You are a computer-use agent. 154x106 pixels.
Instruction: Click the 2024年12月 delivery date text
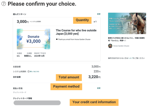(x=39, y=56)
